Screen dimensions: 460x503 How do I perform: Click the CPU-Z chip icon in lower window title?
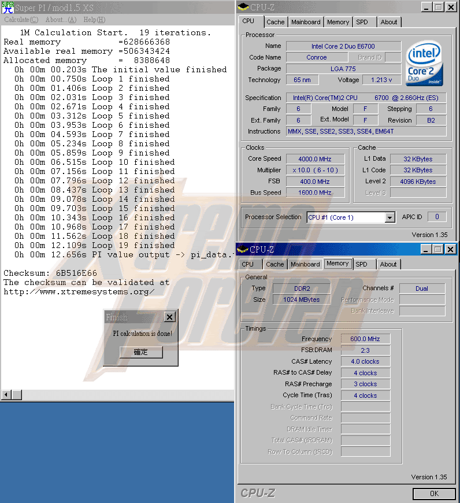coord(243,249)
